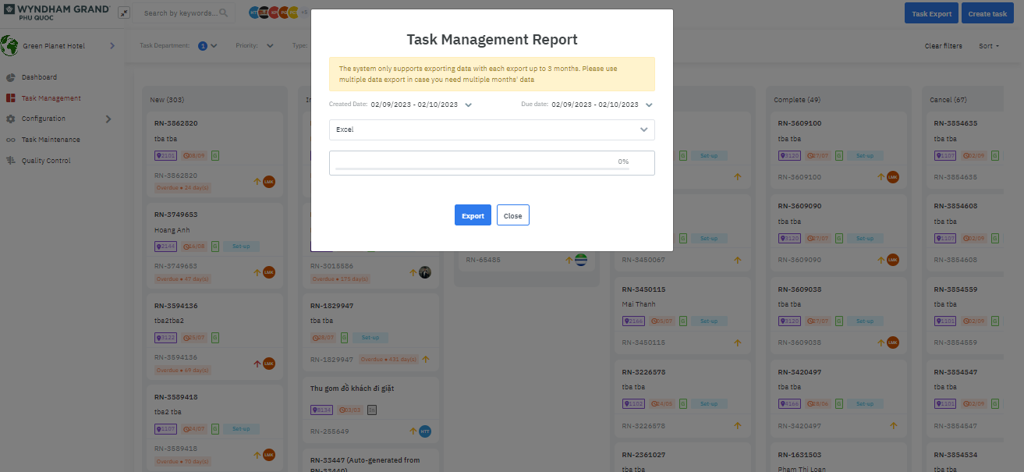
Task: Click the search magnifier icon
Action: pos(224,13)
